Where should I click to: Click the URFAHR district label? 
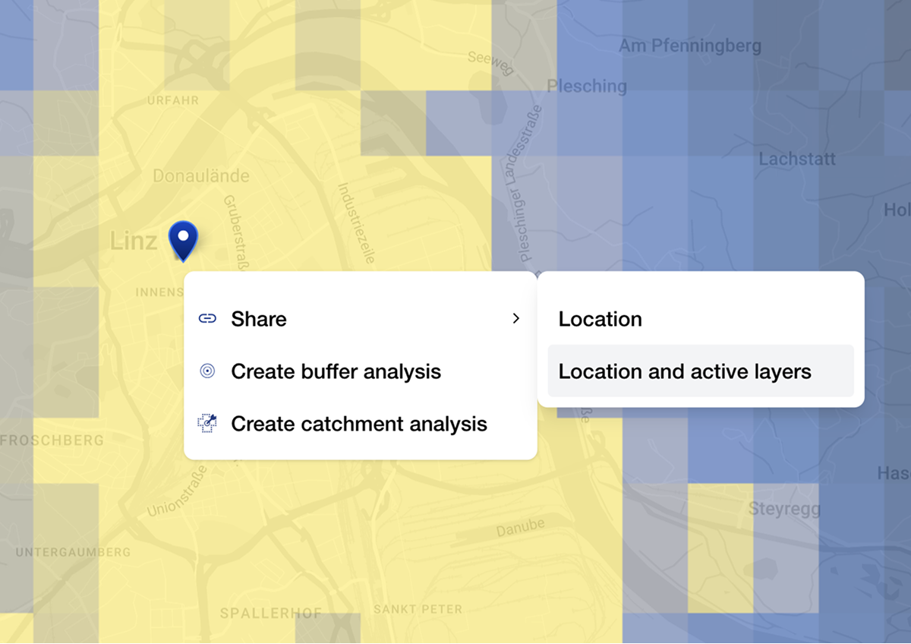pyautogui.click(x=173, y=100)
